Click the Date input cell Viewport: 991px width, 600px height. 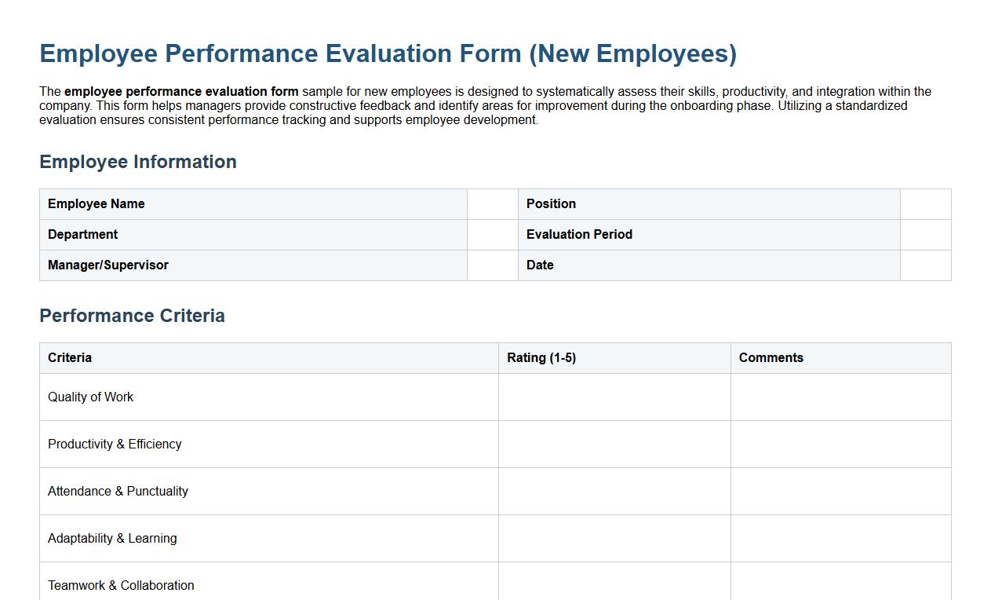point(925,265)
